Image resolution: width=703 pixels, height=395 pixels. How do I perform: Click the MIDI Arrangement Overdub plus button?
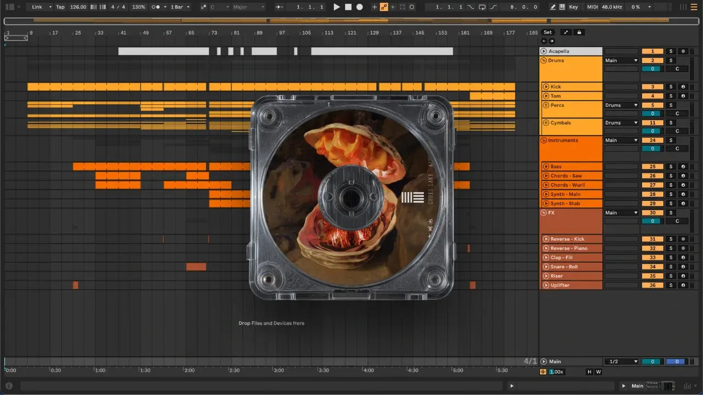pos(375,7)
